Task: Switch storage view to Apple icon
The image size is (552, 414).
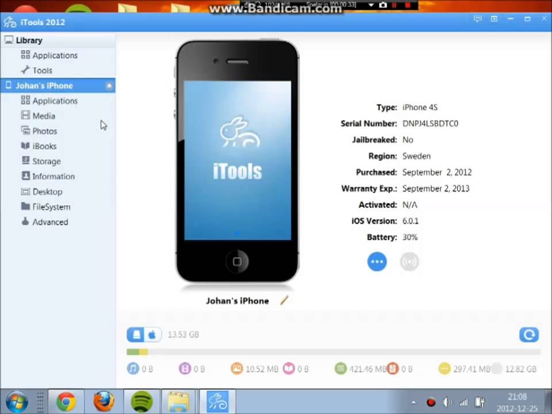Action: pos(152,335)
